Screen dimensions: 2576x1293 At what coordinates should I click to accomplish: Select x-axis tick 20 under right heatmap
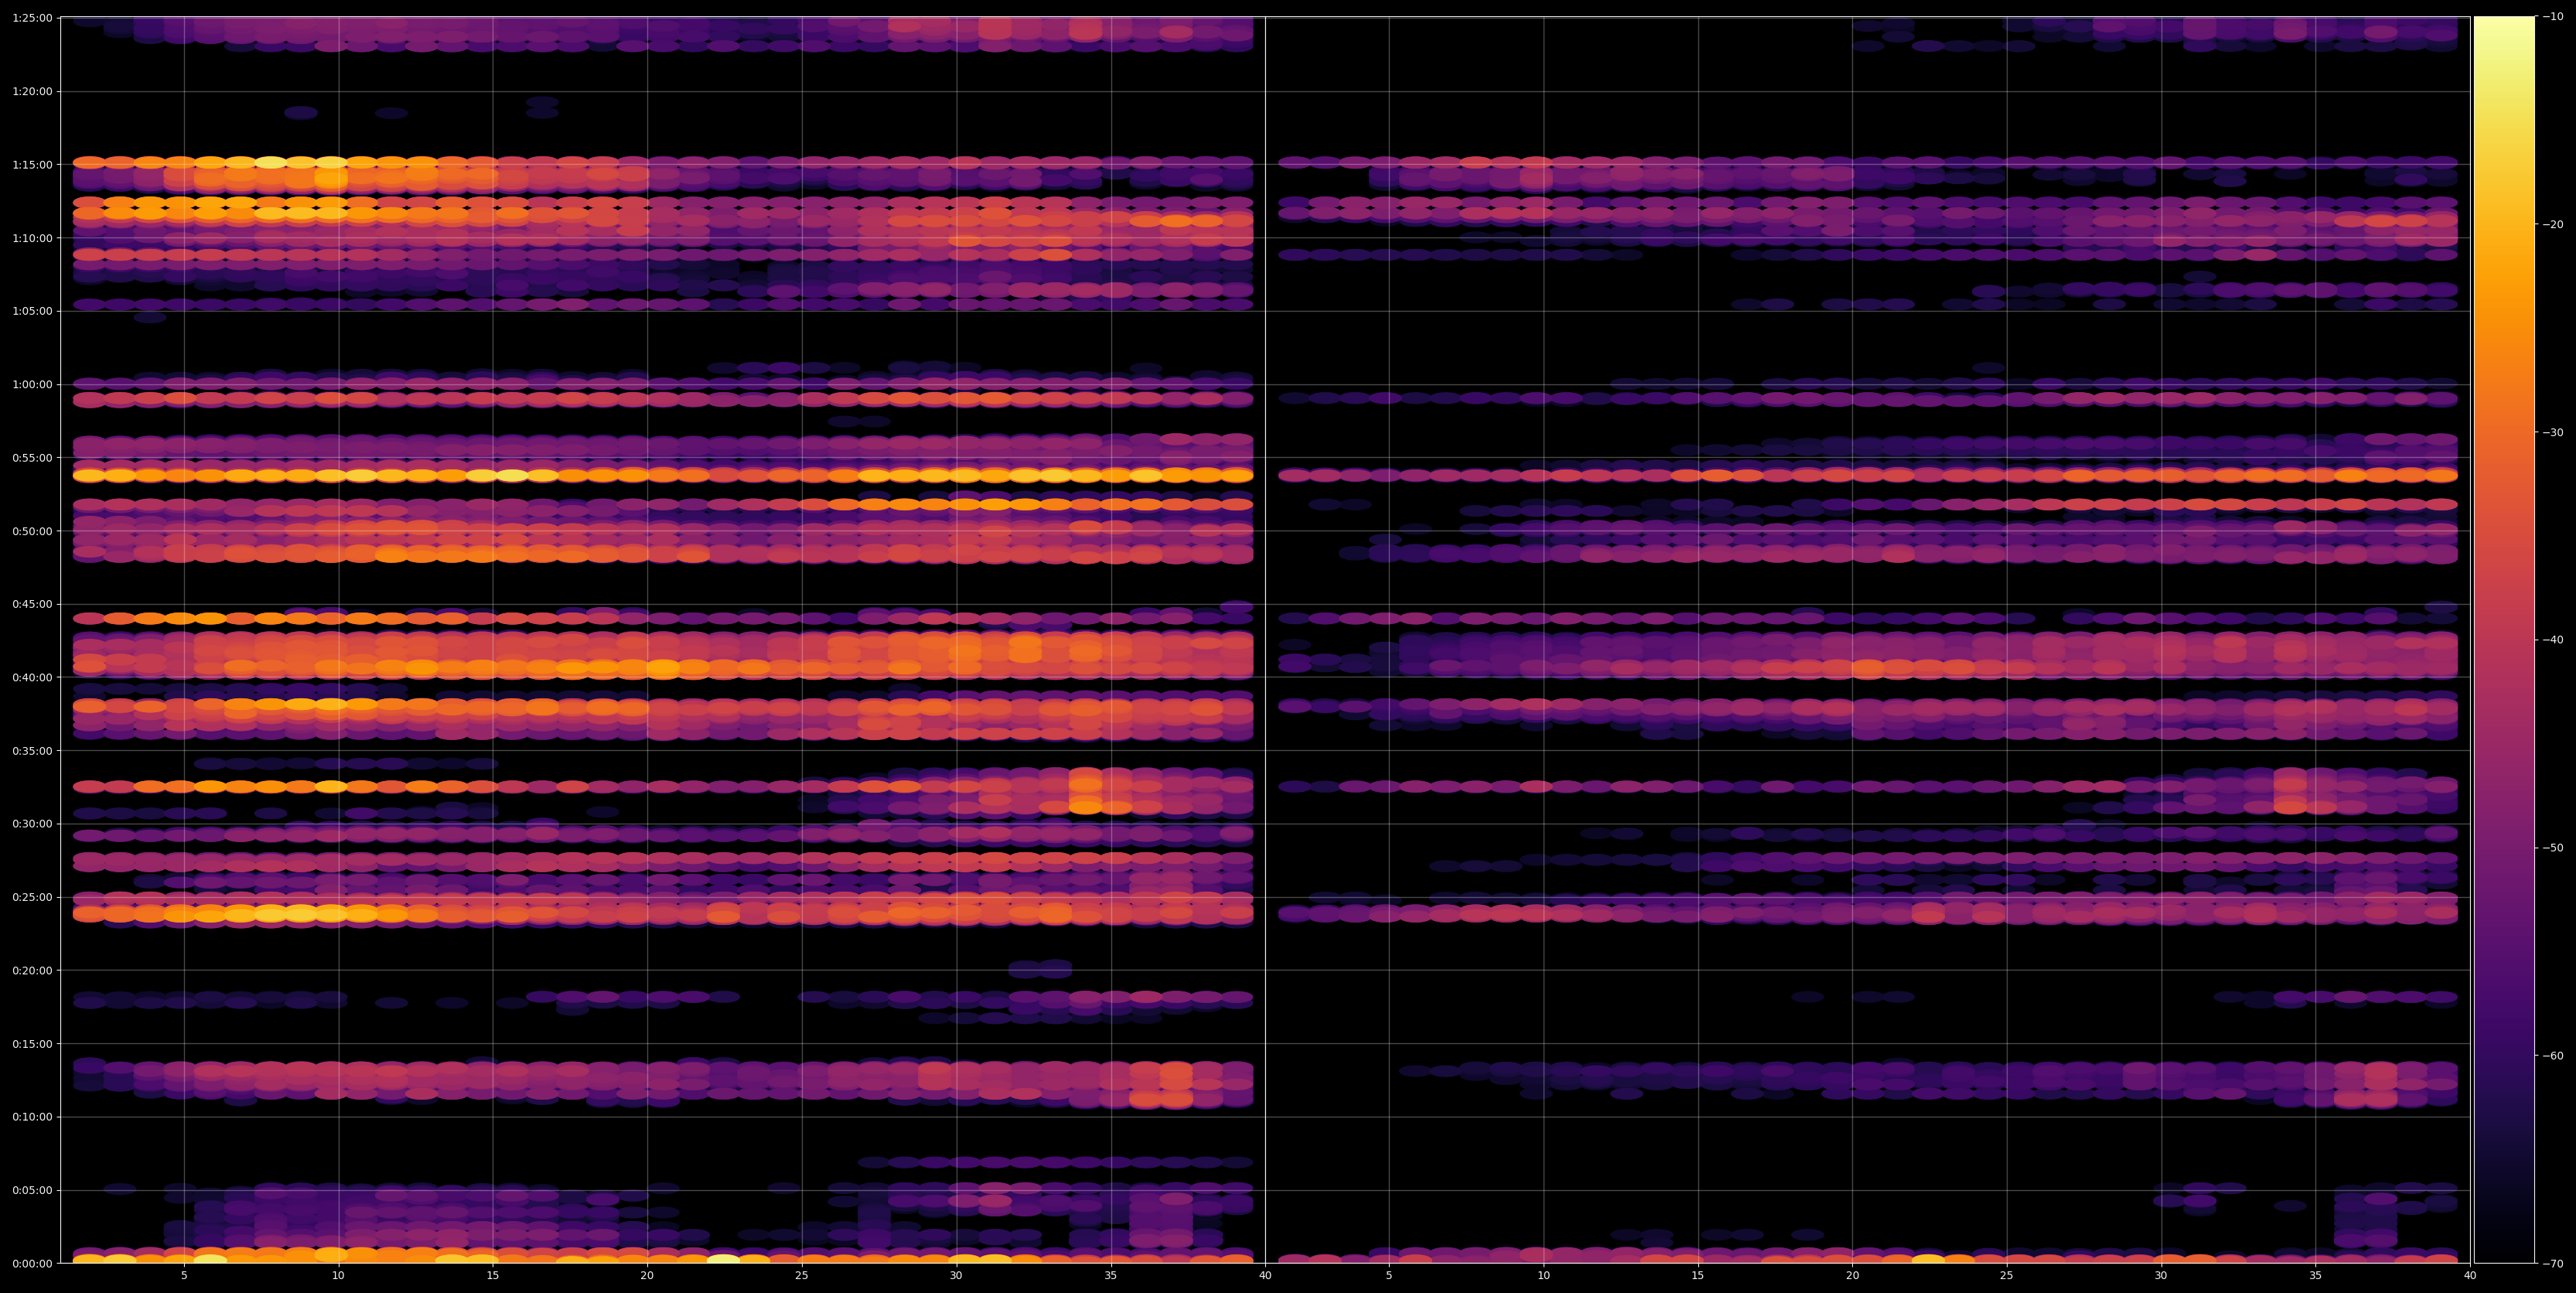[1853, 1276]
